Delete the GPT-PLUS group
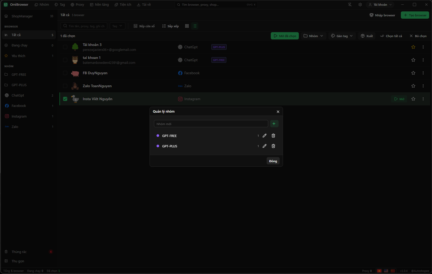 point(273,146)
